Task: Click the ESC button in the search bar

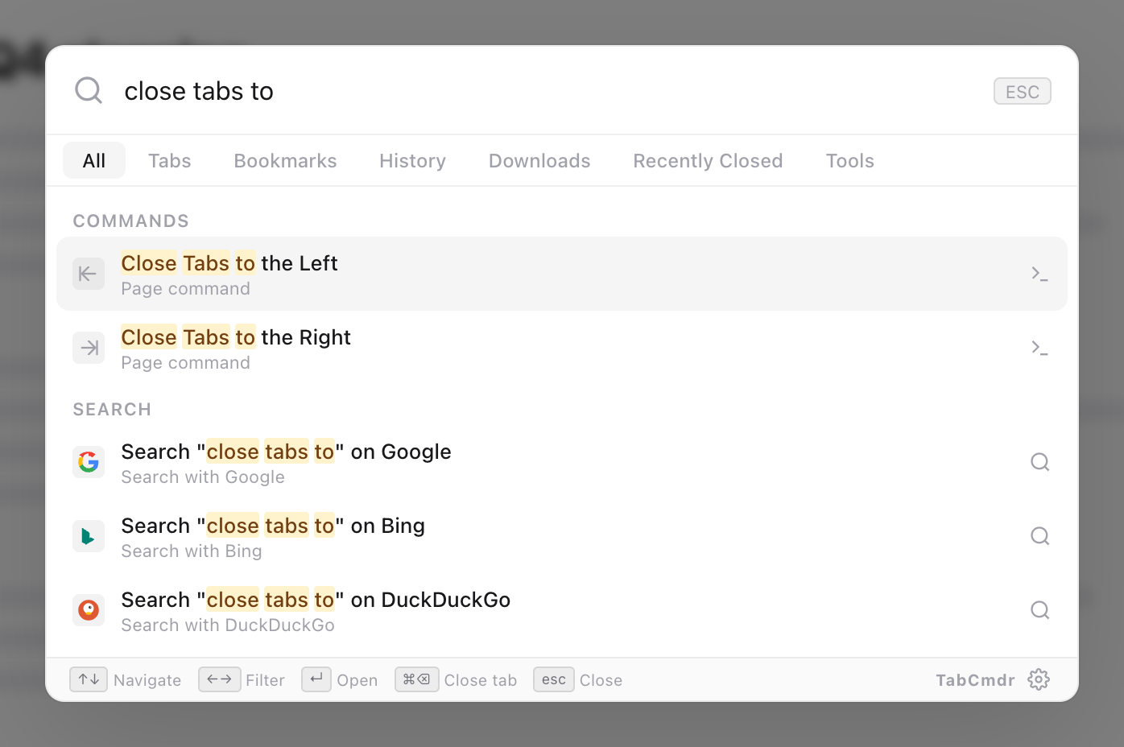Action: pos(1022,92)
